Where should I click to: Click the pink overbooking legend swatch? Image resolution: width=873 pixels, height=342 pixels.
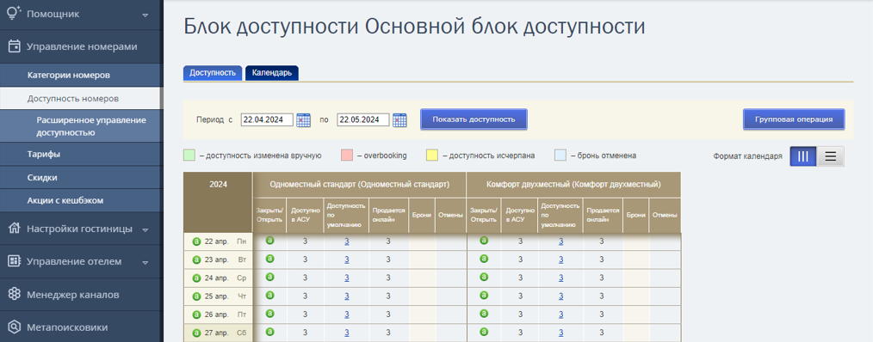click(x=348, y=156)
